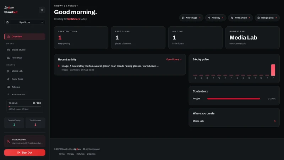Click the New image button
Screen dimensions: 284x160
tap(191, 18)
